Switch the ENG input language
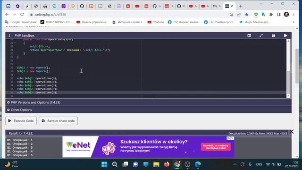 pyautogui.click(x=259, y=164)
